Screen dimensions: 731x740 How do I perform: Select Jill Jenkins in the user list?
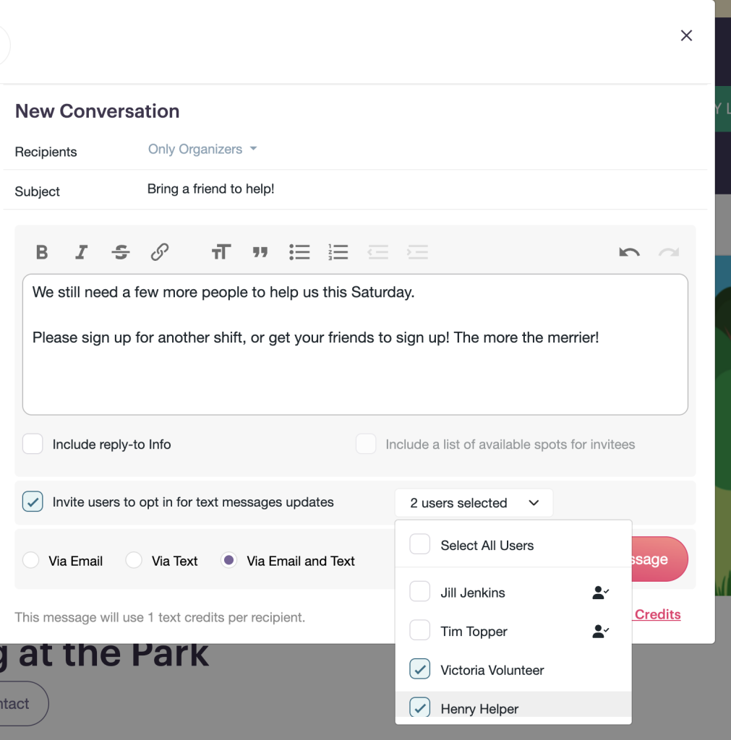pyautogui.click(x=420, y=593)
